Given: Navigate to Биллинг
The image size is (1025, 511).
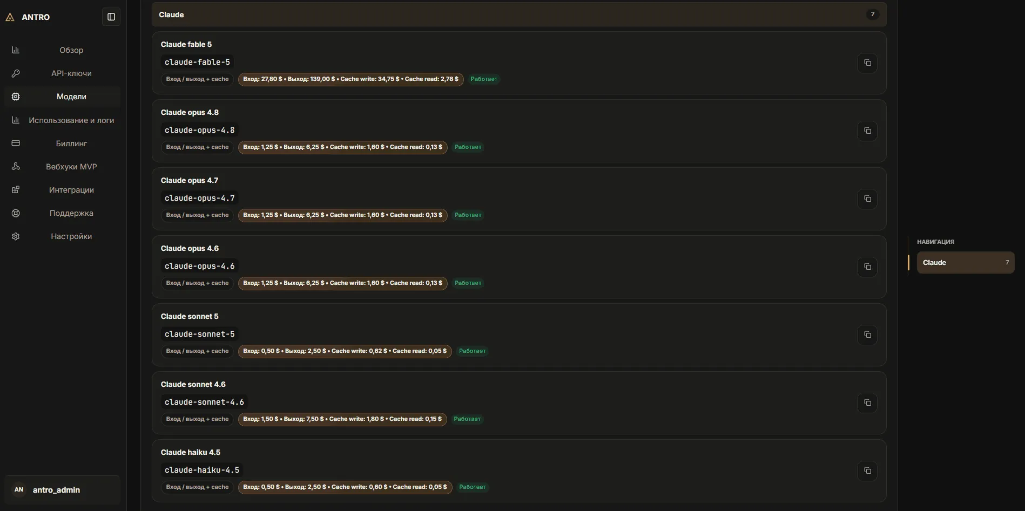Looking at the screenshot, I should 62,143.
